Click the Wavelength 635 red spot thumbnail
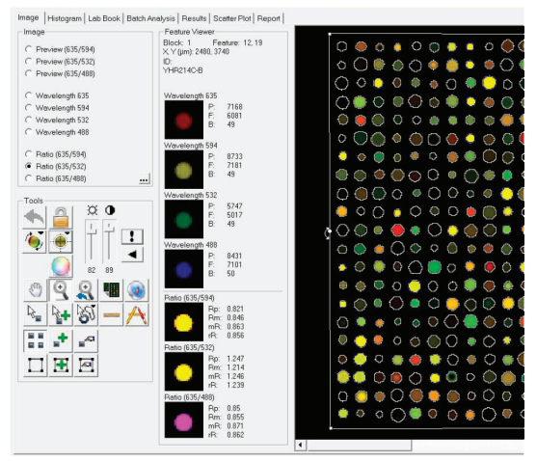 point(184,120)
